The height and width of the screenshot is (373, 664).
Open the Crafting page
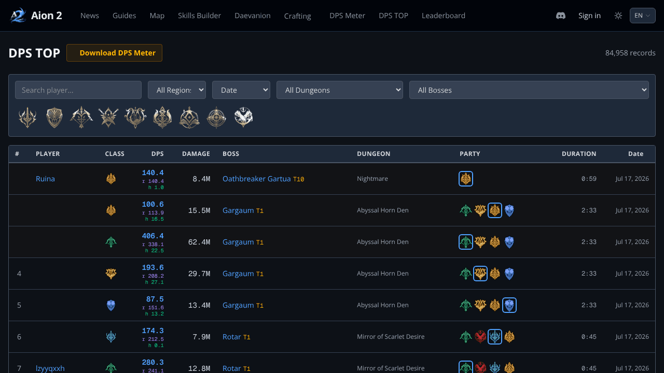pos(298,16)
